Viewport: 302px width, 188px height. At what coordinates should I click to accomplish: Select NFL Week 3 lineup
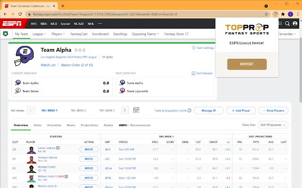point(107,110)
